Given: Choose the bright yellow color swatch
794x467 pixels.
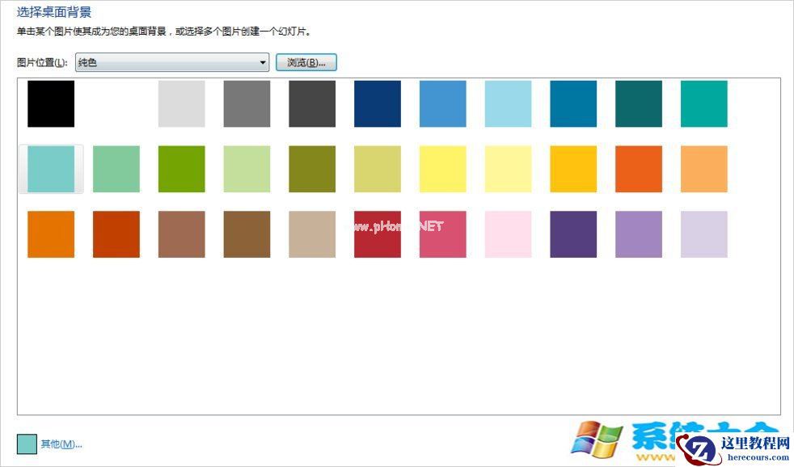Looking at the screenshot, I should click(442, 168).
